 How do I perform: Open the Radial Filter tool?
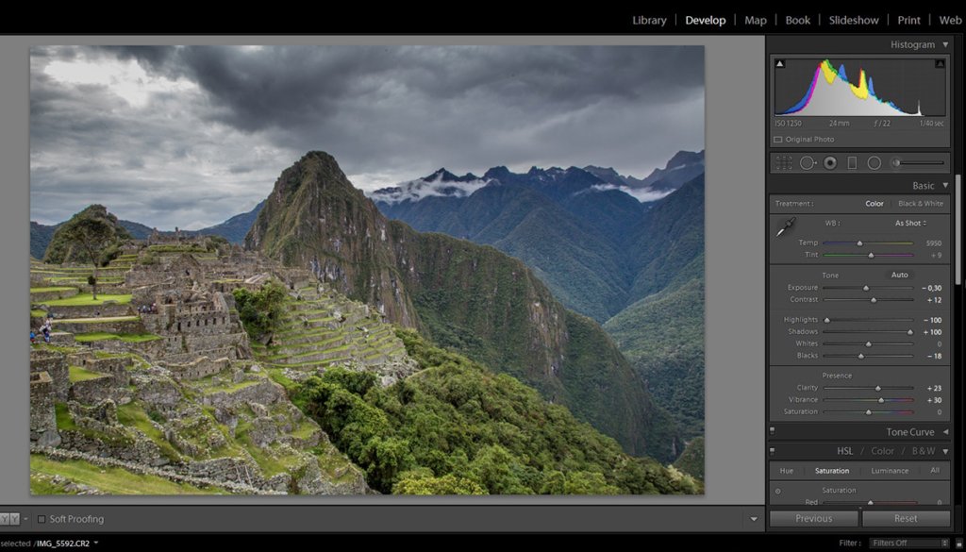click(875, 162)
